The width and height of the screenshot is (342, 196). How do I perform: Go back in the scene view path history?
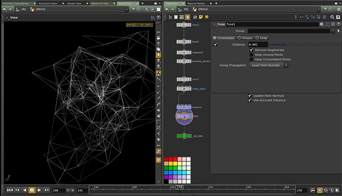click(x=5, y=9)
